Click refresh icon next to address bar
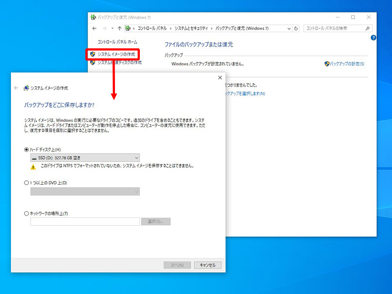The width and height of the screenshot is (392, 294). click(296, 28)
